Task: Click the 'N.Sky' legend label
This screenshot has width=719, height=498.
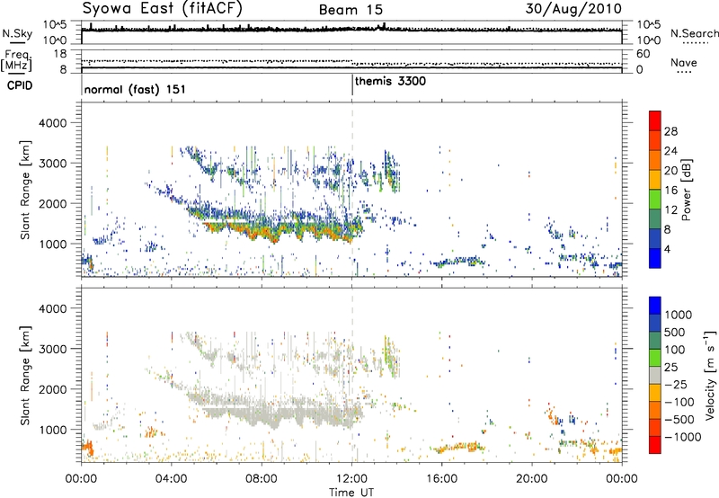Action: pos(17,33)
